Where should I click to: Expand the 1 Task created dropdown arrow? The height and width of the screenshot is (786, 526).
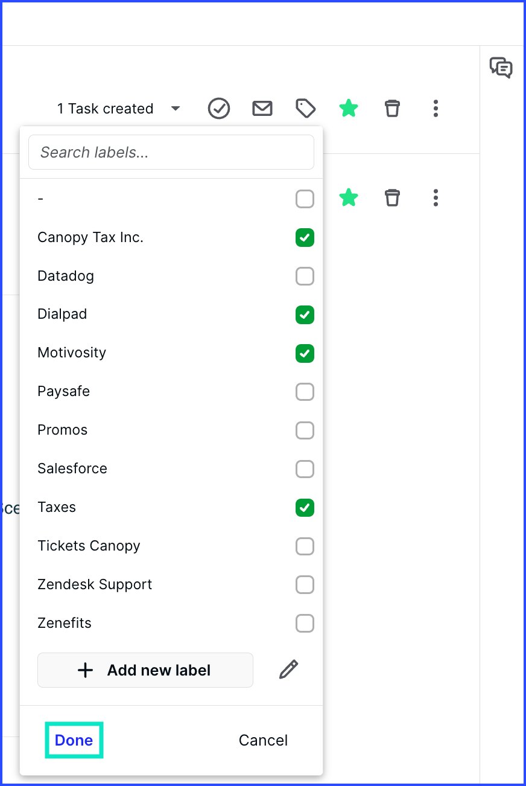(x=176, y=109)
